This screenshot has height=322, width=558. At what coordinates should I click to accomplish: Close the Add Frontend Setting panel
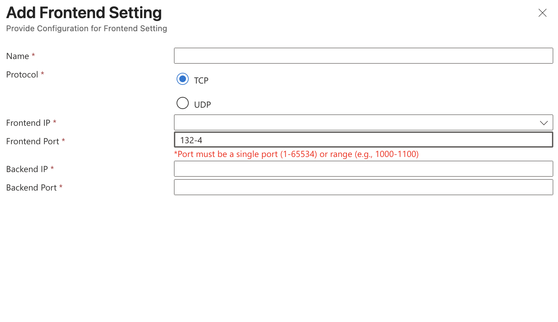pos(542,13)
